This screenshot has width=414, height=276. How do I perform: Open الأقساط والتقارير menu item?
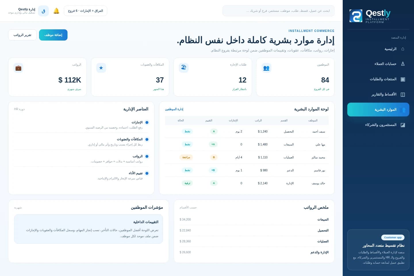(x=378, y=94)
